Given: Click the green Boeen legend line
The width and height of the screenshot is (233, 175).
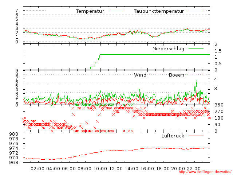Looking at the screenshot, I should (x=196, y=75).
